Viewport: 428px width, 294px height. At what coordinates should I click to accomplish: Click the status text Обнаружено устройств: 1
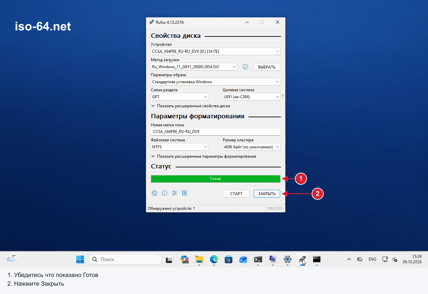coord(172,208)
